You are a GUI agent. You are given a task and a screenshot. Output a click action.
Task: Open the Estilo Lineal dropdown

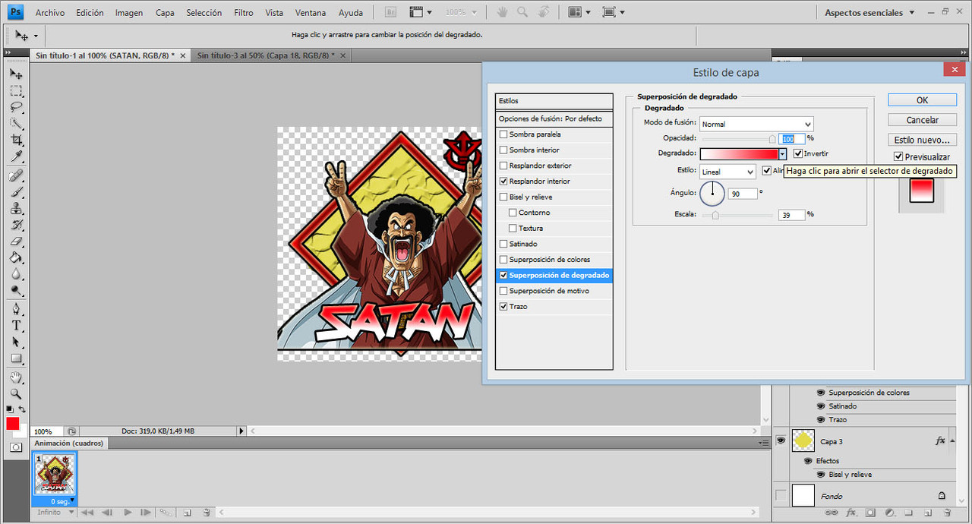[x=727, y=172]
